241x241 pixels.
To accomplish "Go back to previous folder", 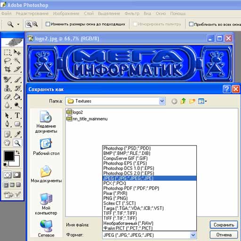I will pyautogui.click(x=174, y=101).
